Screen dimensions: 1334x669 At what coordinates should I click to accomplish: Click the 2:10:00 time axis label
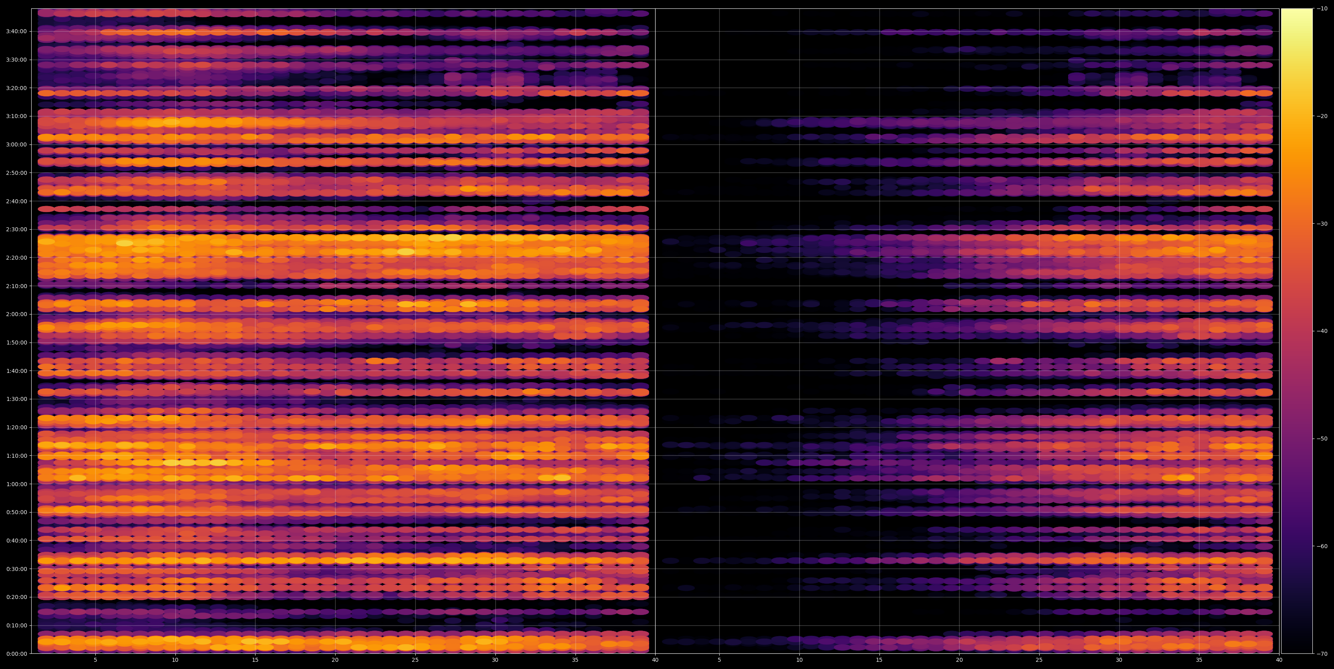click(x=16, y=286)
